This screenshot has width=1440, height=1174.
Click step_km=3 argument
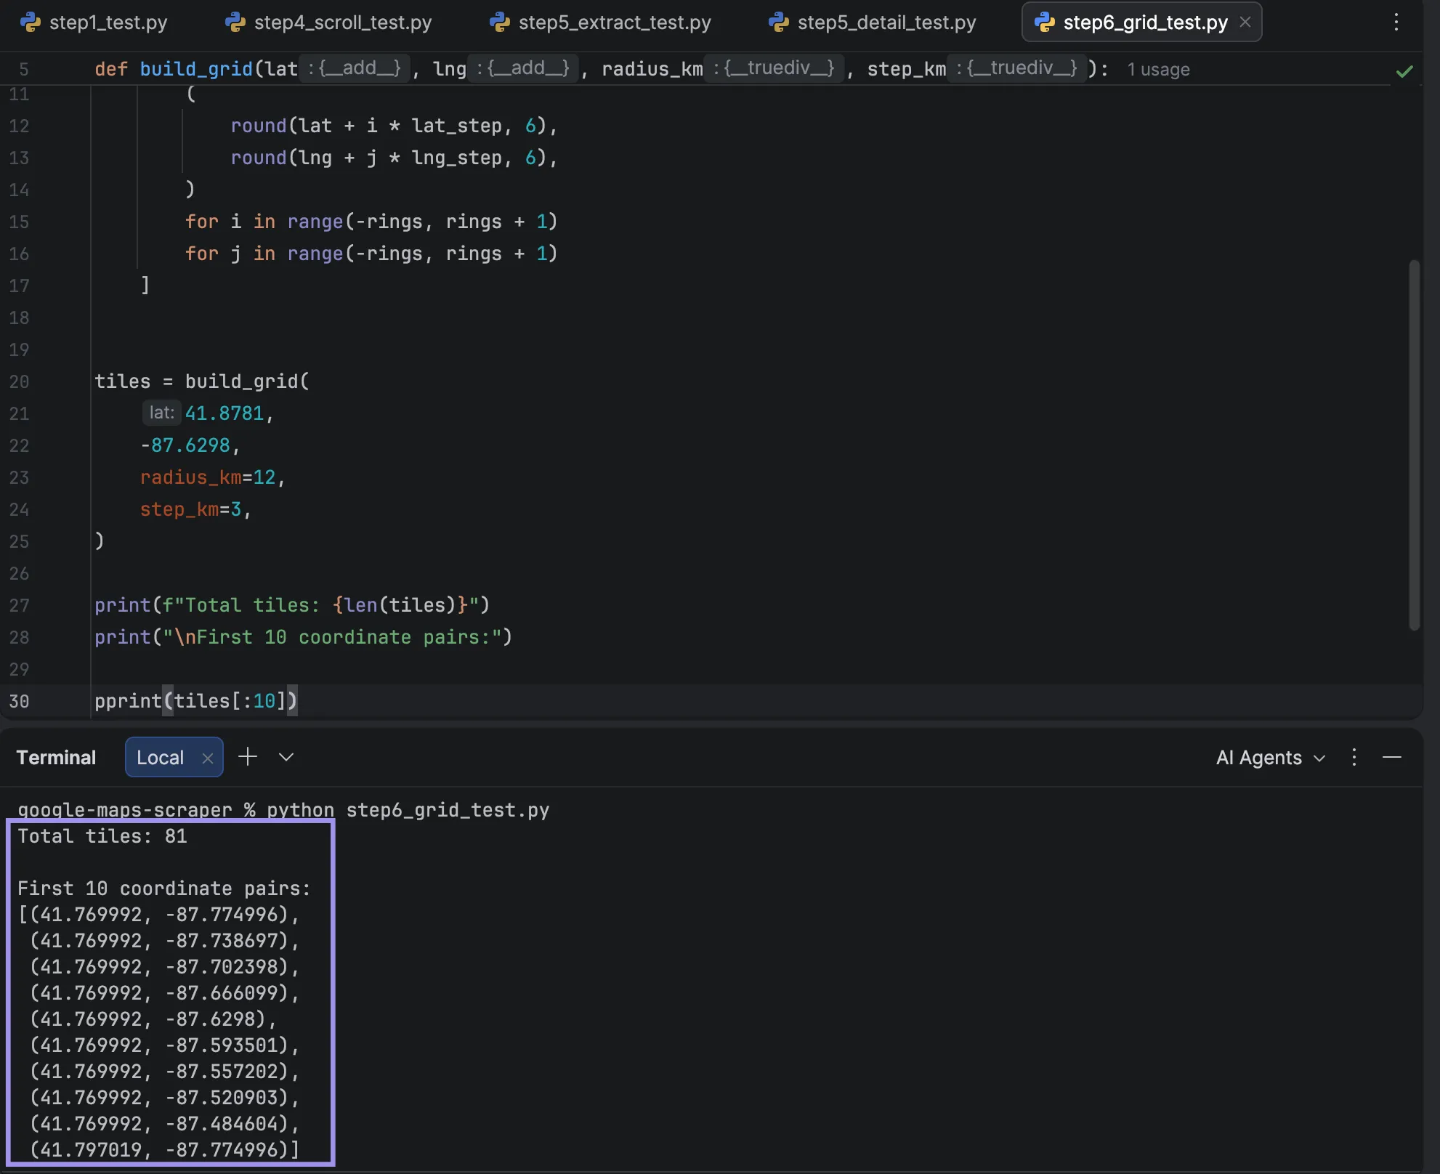(190, 509)
